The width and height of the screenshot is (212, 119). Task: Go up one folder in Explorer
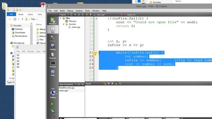tap(23, 19)
